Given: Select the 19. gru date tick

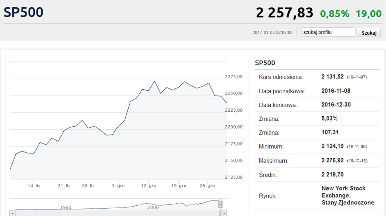Looking at the screenshot, I should [x=179, y=186].
